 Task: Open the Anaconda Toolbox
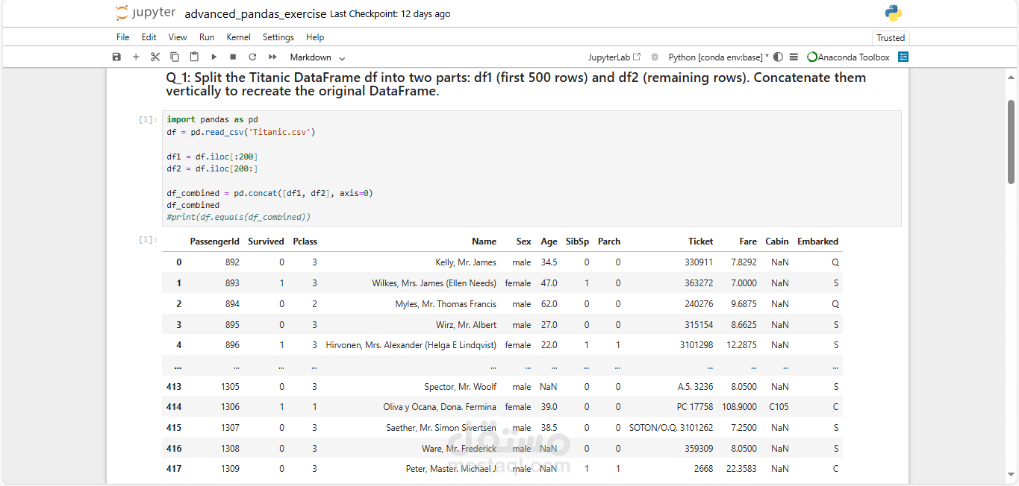pyautogui.click(x=849, y=57)
